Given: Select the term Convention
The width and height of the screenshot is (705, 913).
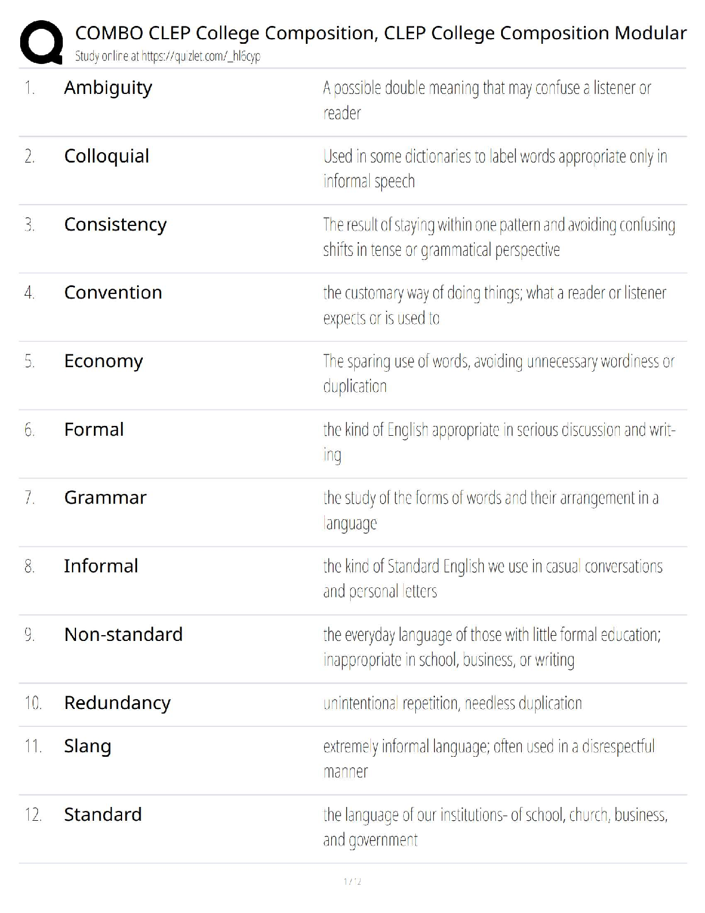Looking at the screenshot, I should [x=113, y=293].
